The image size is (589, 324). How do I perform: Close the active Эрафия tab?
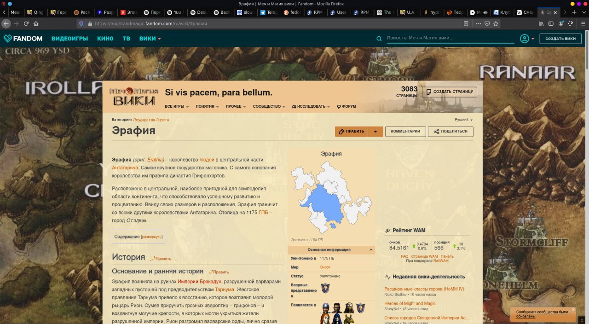point(555,12)
